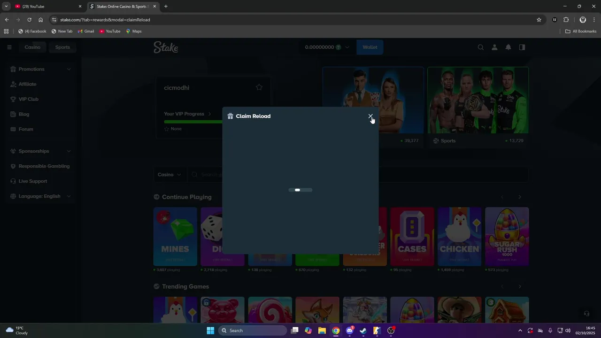Click the Promotions sidebar icon
The width and height of the screenshot is (601, 338).
click(13, 69)
